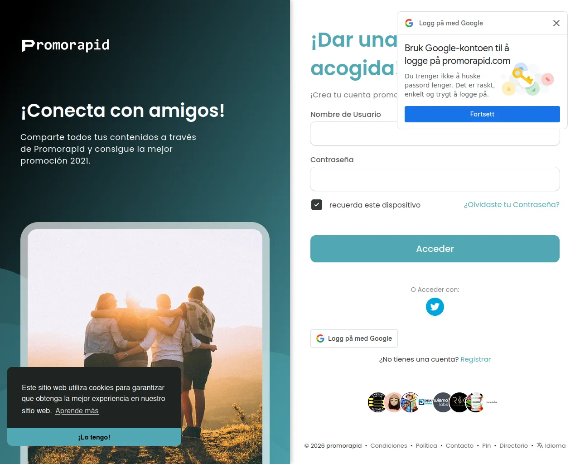This screenshot has height=464, width=580.
Task: Open the Condiciones footer link
Action: [x=388, y=445]
